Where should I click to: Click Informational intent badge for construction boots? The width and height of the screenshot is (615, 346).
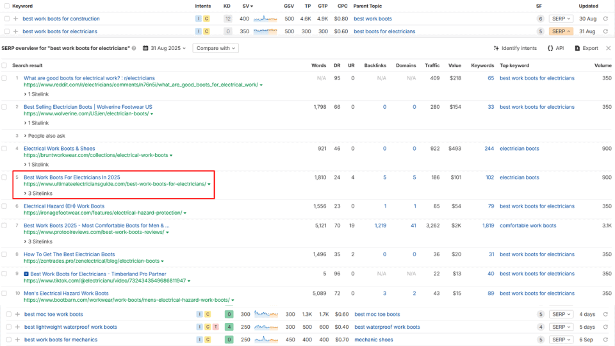[x=199, y=19]
